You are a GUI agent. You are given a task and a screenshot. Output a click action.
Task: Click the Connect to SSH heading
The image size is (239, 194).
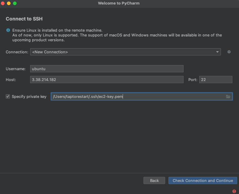point(24,19)
